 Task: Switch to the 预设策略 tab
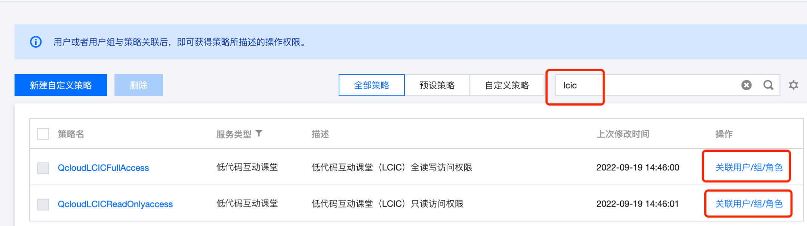[x=437, y=85]
